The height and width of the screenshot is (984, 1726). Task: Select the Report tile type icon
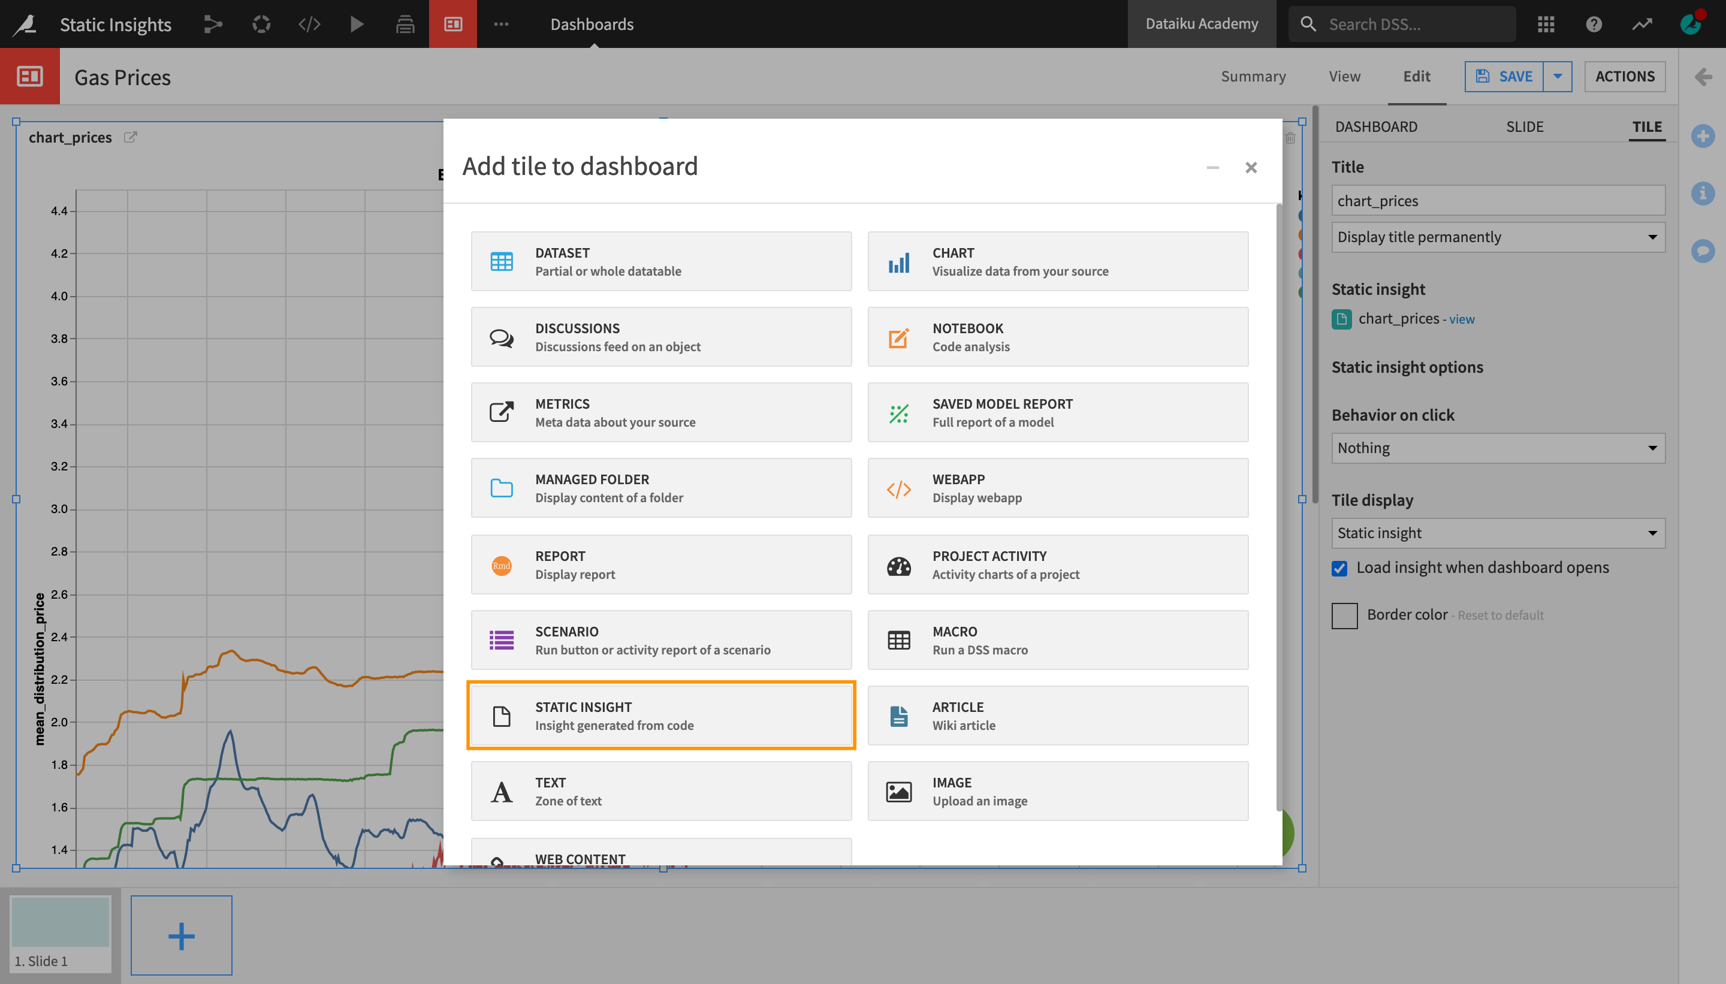(x=502, y=565)
